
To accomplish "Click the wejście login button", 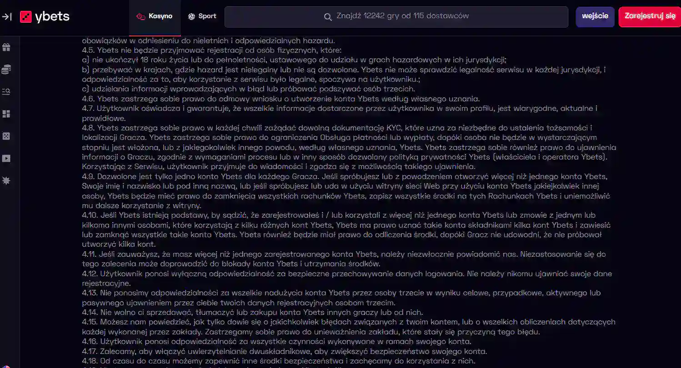I will 595,17.
